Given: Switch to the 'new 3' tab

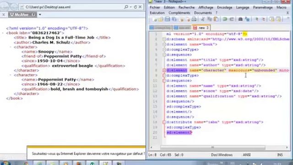Looking at the screenshot, I should click(201, 27).
